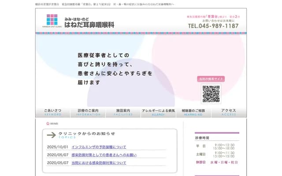Open the アクセス menu tab
This screenshot has height=176, width=282.
point(229,113)
